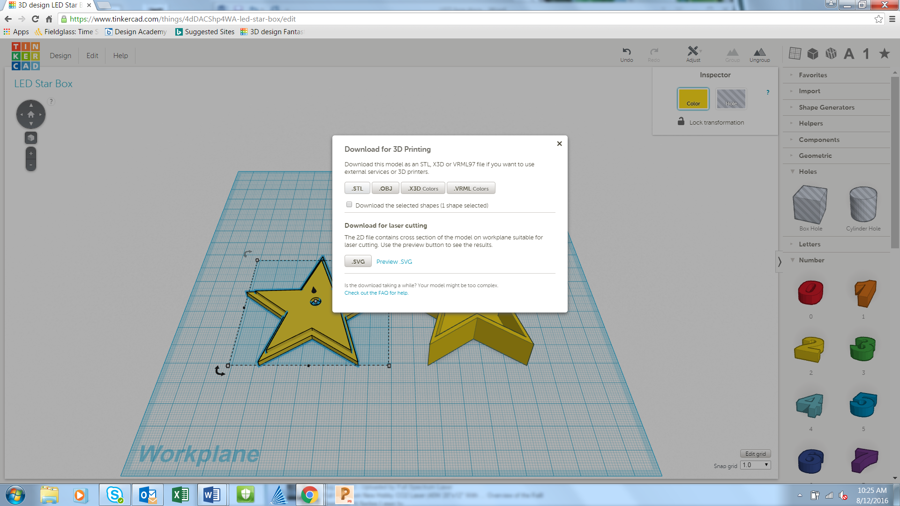The width and height of the screenshot is (900, 506).
Task: Click the Ungroup icon
Action: (759, 52)
